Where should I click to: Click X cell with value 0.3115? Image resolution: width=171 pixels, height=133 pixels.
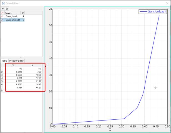point(13,72)
